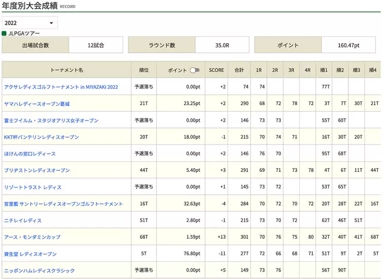384x279 pixels.
Task: Click the SCORE column header
Action: (x=216, y=70)
